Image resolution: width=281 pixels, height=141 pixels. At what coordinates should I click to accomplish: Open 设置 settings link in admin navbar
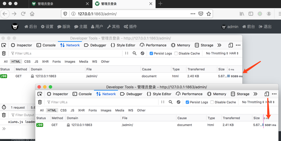pyautogui.click(x=47, y=27)
